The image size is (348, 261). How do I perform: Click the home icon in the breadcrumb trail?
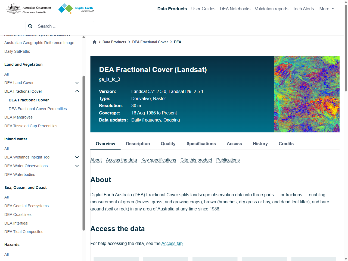(94, 42)
